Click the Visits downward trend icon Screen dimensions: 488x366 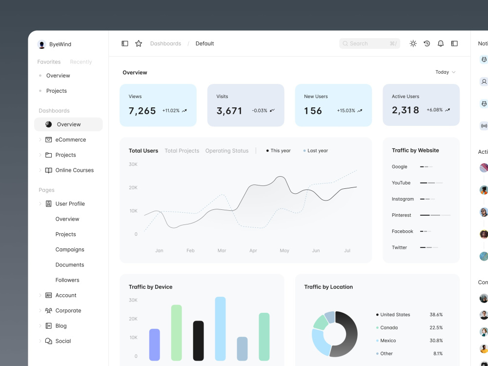pos(272,110)
